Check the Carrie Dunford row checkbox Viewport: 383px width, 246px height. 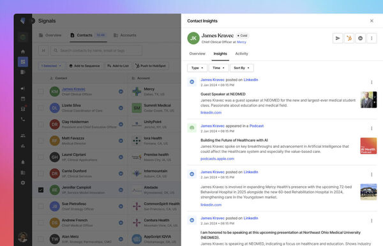pyautogui.click(x=41, y=173)
